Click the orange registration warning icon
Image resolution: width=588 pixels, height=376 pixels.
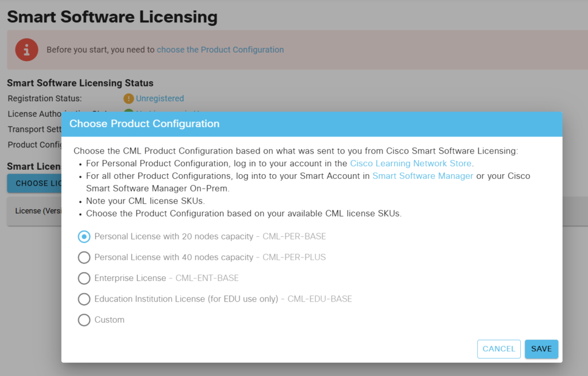pos(129,99)
